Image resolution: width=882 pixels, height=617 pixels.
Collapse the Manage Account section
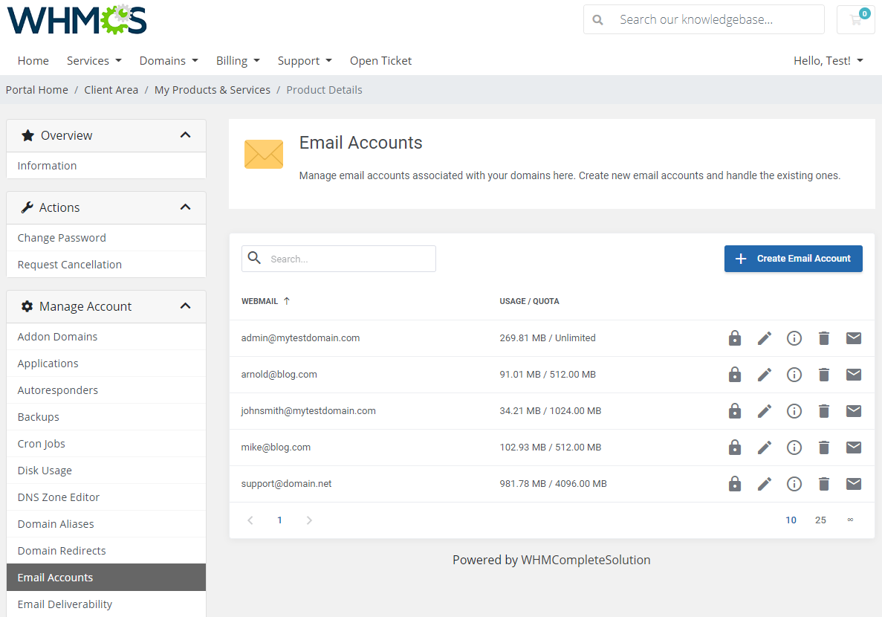coord(185,306)
